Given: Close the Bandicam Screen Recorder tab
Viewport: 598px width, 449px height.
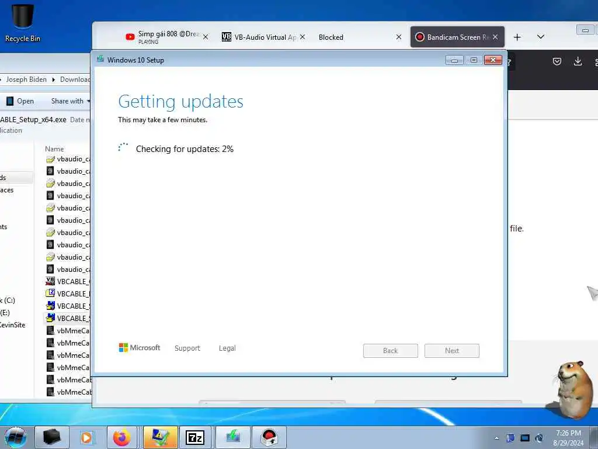Looking at the screenshot, I should click(x=495, y=37).
